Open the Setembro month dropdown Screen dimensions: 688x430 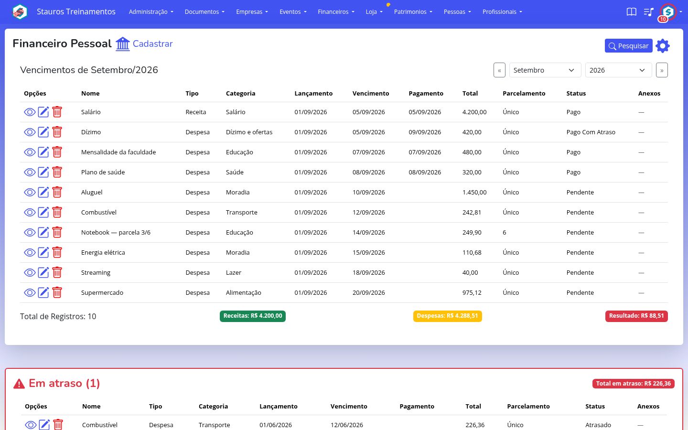(x=545, y=70)
